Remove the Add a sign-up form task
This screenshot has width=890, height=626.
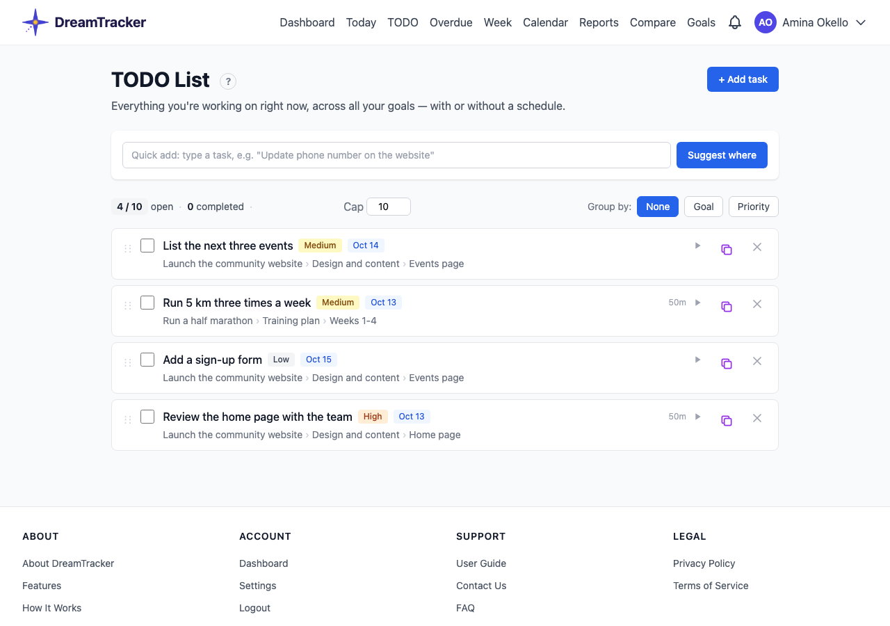click(757, 361)
